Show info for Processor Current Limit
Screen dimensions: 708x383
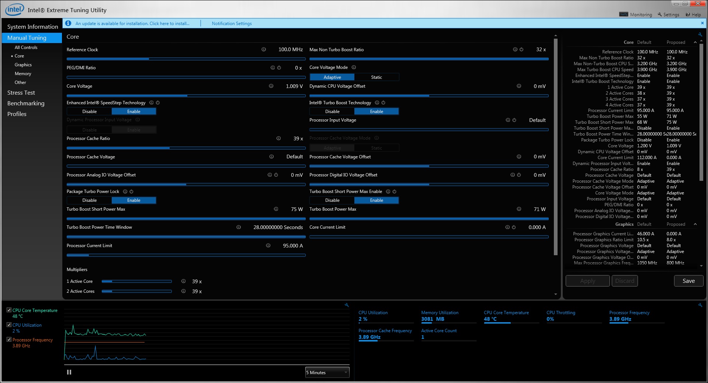(x=268, y=246)
